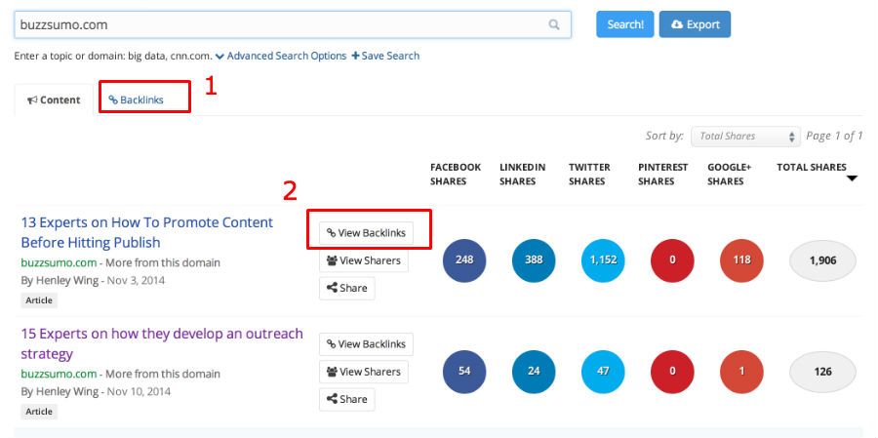Click Total Shares column header text
878x438 pixels.
pyautogui.click(x=812, y=168)
